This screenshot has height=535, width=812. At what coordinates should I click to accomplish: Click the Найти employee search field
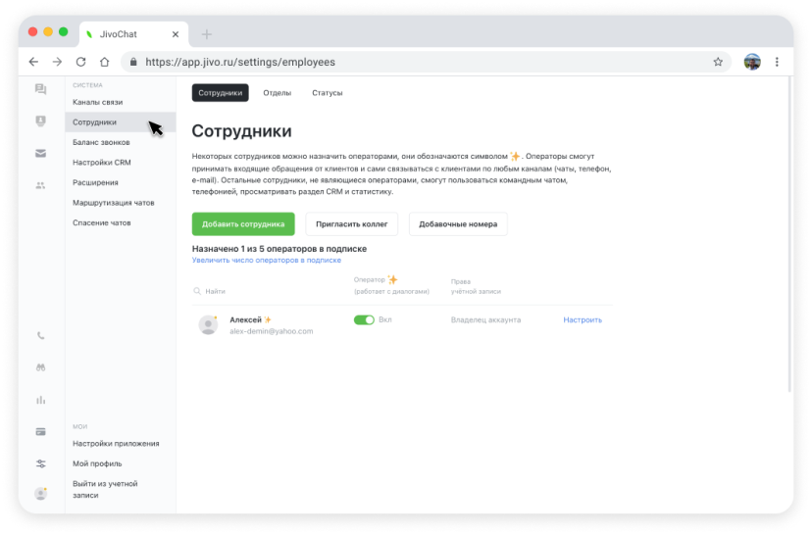click(265, 291)
